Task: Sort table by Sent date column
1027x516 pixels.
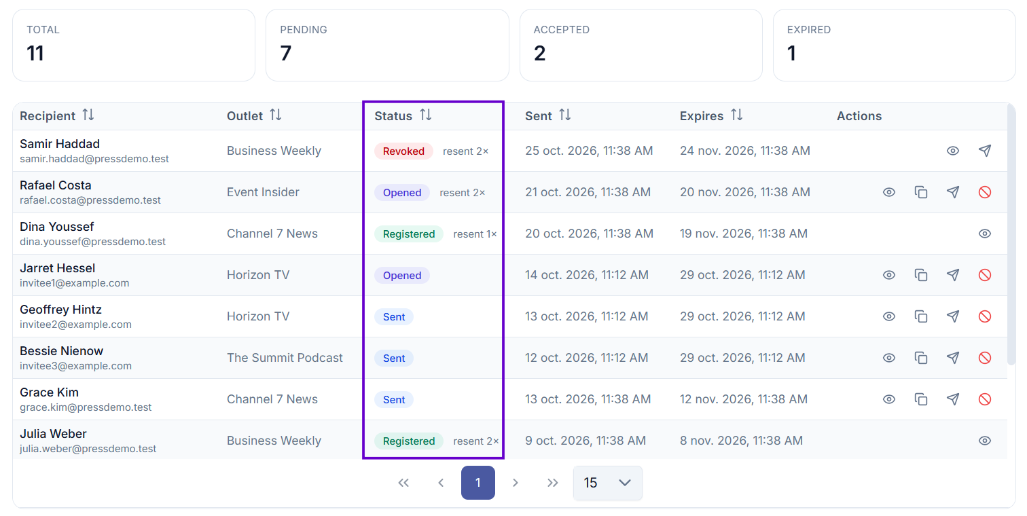Action: (564, 115)
